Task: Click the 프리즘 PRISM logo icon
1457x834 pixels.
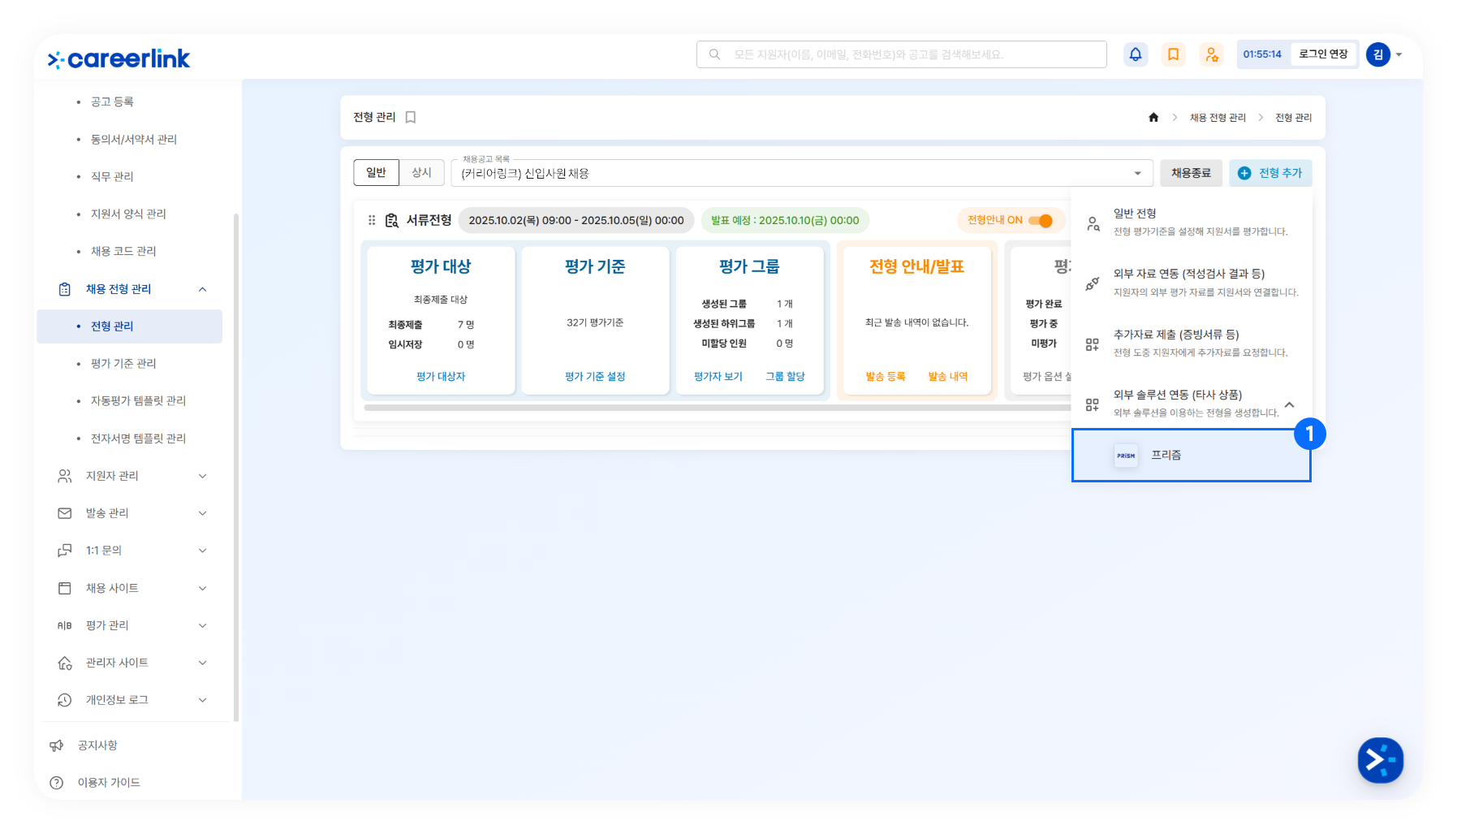Action: 1126,456
